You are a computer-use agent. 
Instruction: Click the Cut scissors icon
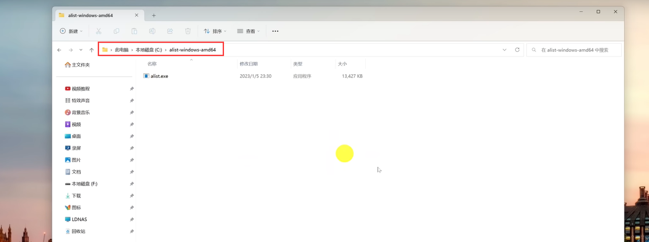(x=99, y=31)
